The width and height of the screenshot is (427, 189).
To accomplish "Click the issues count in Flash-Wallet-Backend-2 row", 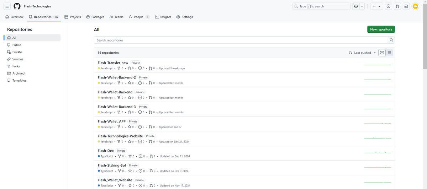I will click(x=141, y=83).
